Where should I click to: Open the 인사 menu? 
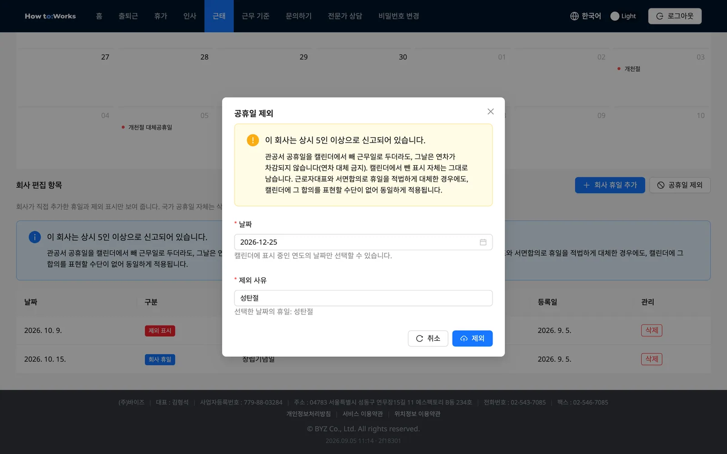(190, 16)
